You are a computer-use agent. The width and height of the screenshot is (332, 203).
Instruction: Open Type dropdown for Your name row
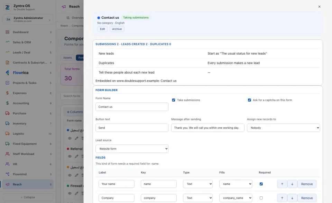(x=198, y=184)
